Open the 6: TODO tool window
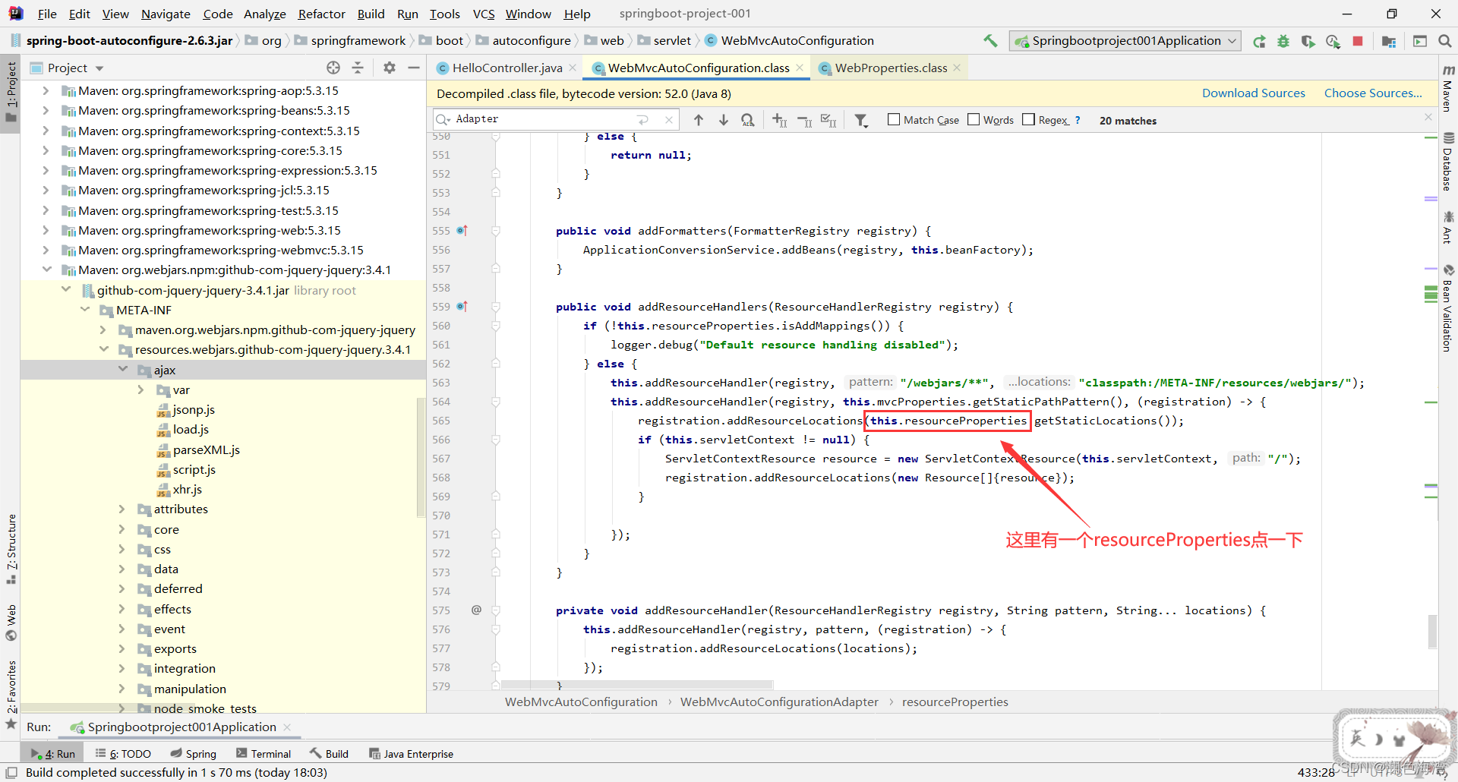 124,753
